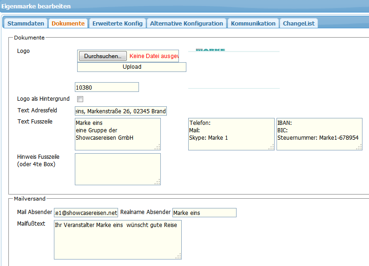Select the Erweiterte Konfig tab

[x=117, y=24]
